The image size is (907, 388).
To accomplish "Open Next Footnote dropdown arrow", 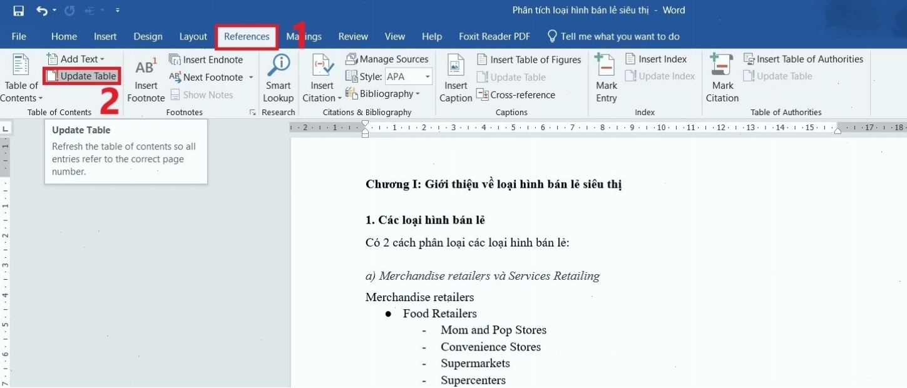I will 251,78.
